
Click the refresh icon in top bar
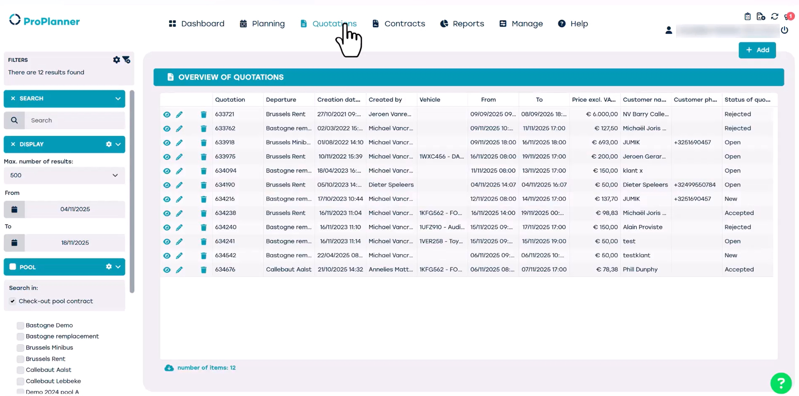(x=774, y=16)
